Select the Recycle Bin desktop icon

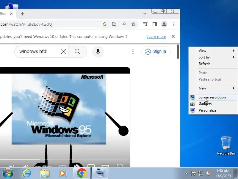click(226, 146)
